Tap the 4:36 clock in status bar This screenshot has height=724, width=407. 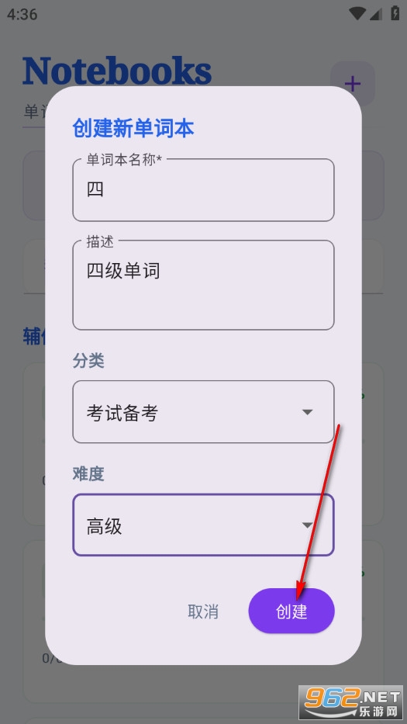pos(22,14)
